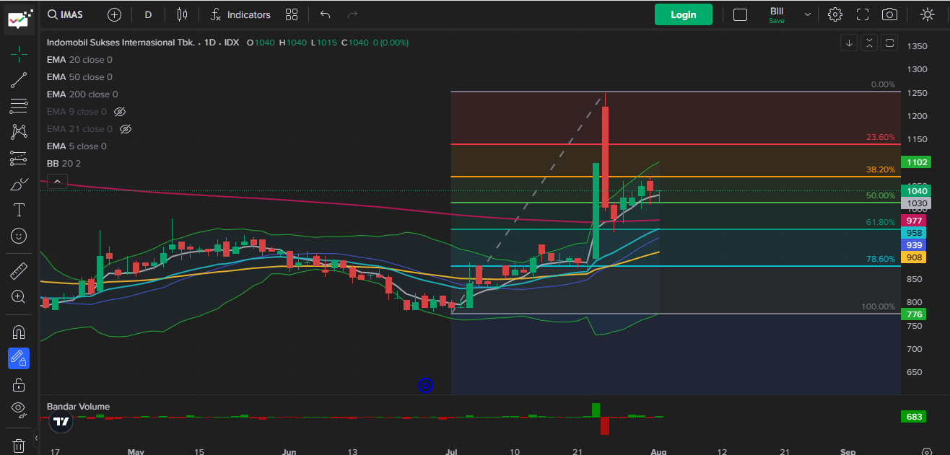Activate the zoom in tool

point(19,296)
